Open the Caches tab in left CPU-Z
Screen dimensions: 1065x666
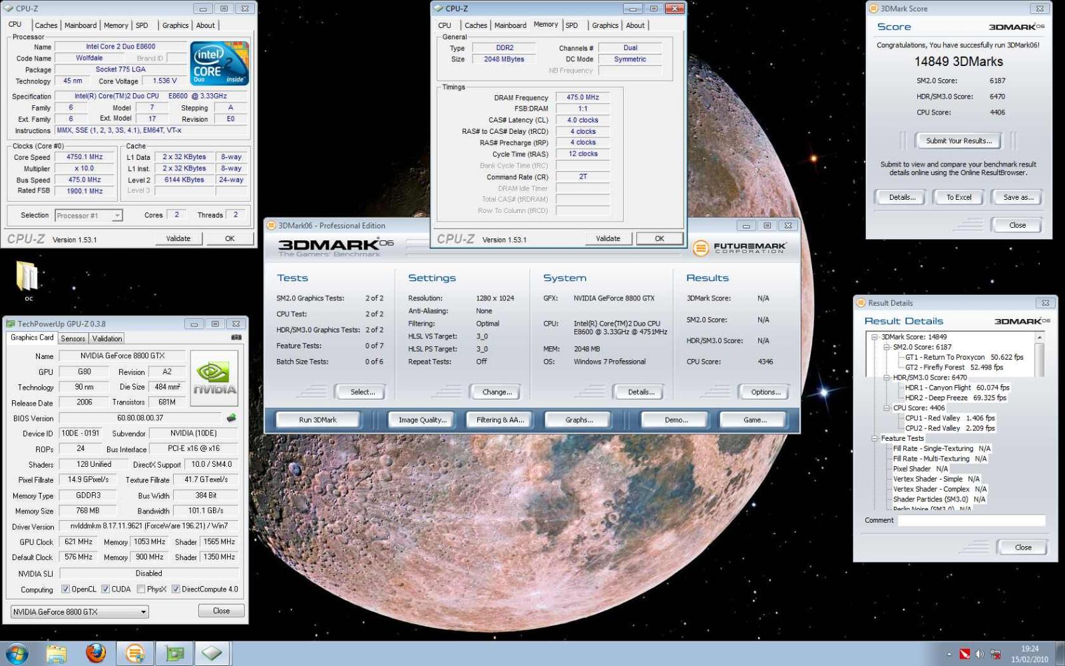point(46,25)
